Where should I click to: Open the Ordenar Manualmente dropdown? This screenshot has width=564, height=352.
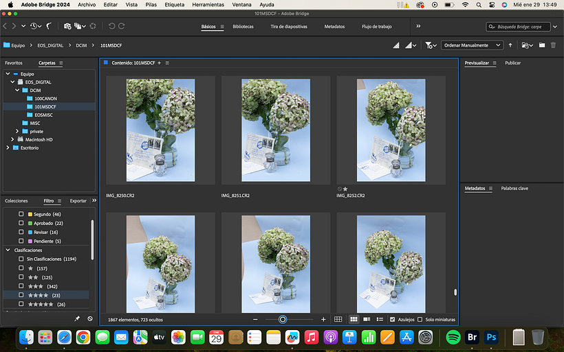pos(473,45)
